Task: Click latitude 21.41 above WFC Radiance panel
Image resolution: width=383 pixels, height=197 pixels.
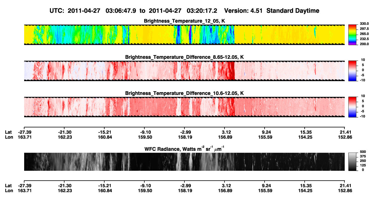Action: pos(346,132)
